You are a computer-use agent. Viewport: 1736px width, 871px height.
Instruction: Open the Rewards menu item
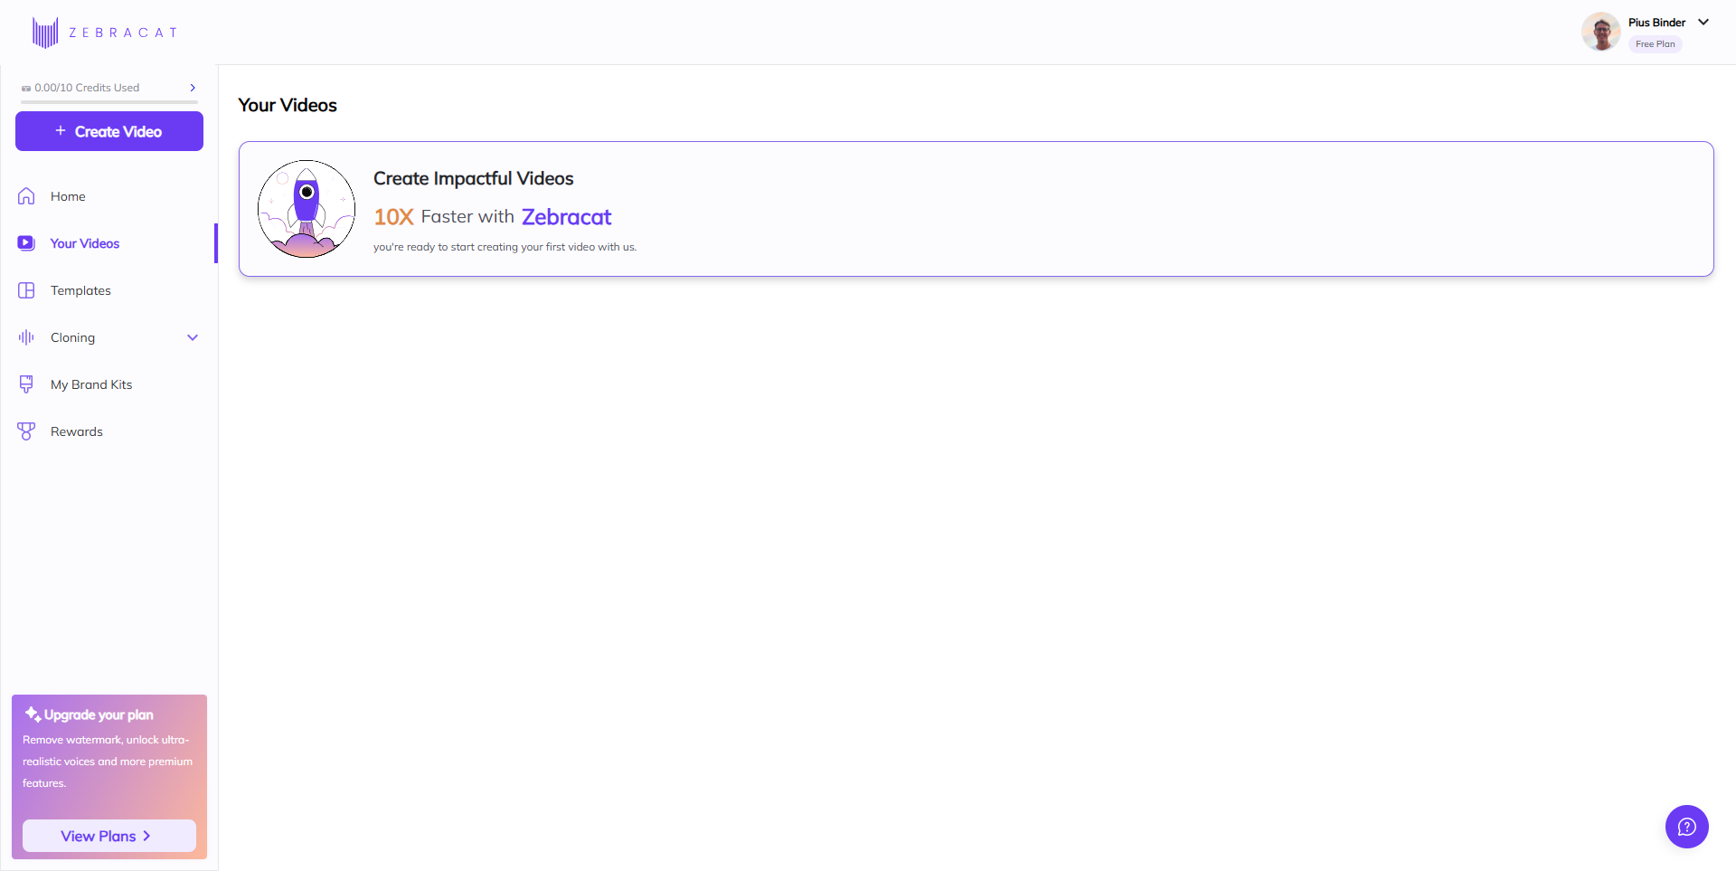pos(77,431)
